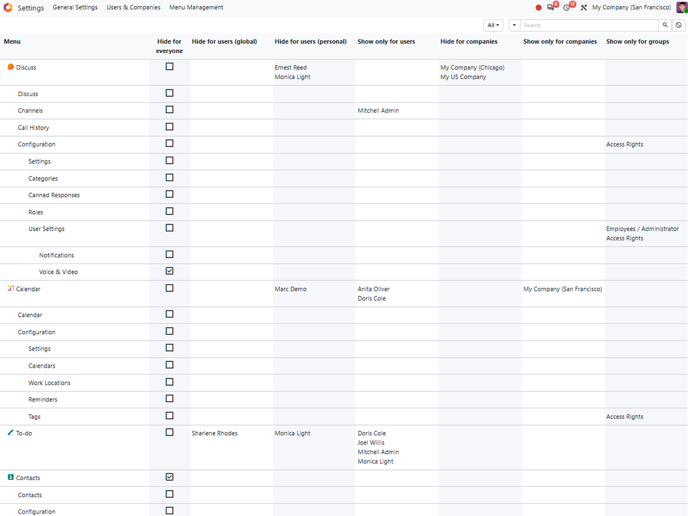Check Hide for everyone for To-do

click(x=169, y=432)
